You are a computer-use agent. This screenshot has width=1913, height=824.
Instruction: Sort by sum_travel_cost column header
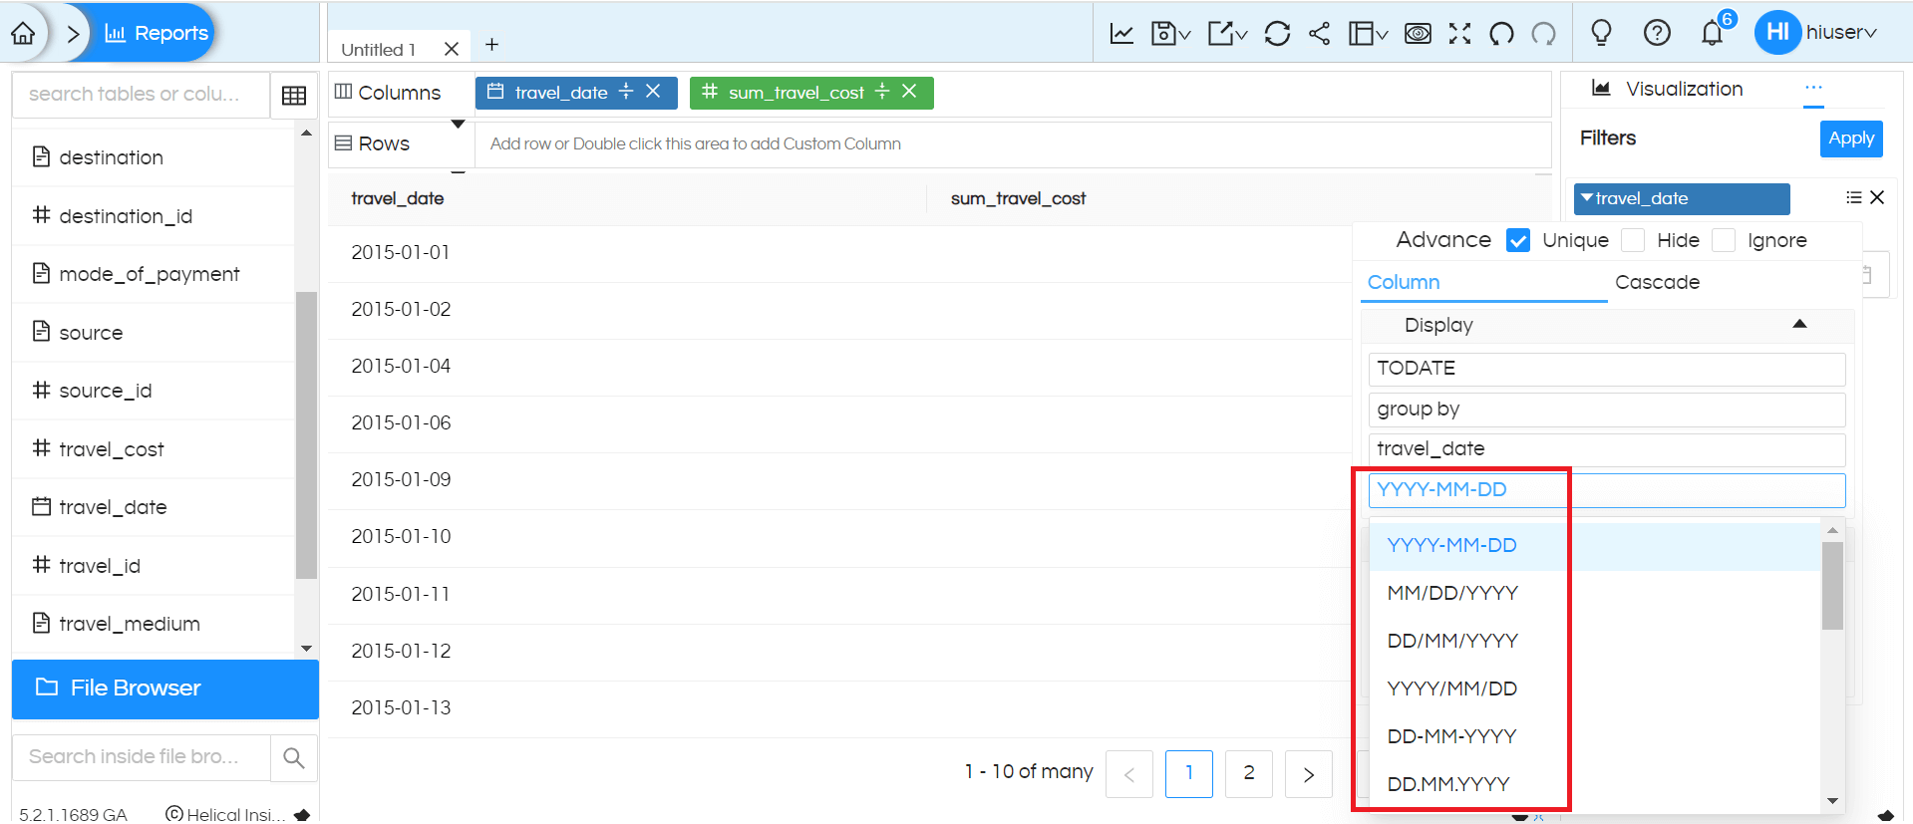tap(1018, 198)
